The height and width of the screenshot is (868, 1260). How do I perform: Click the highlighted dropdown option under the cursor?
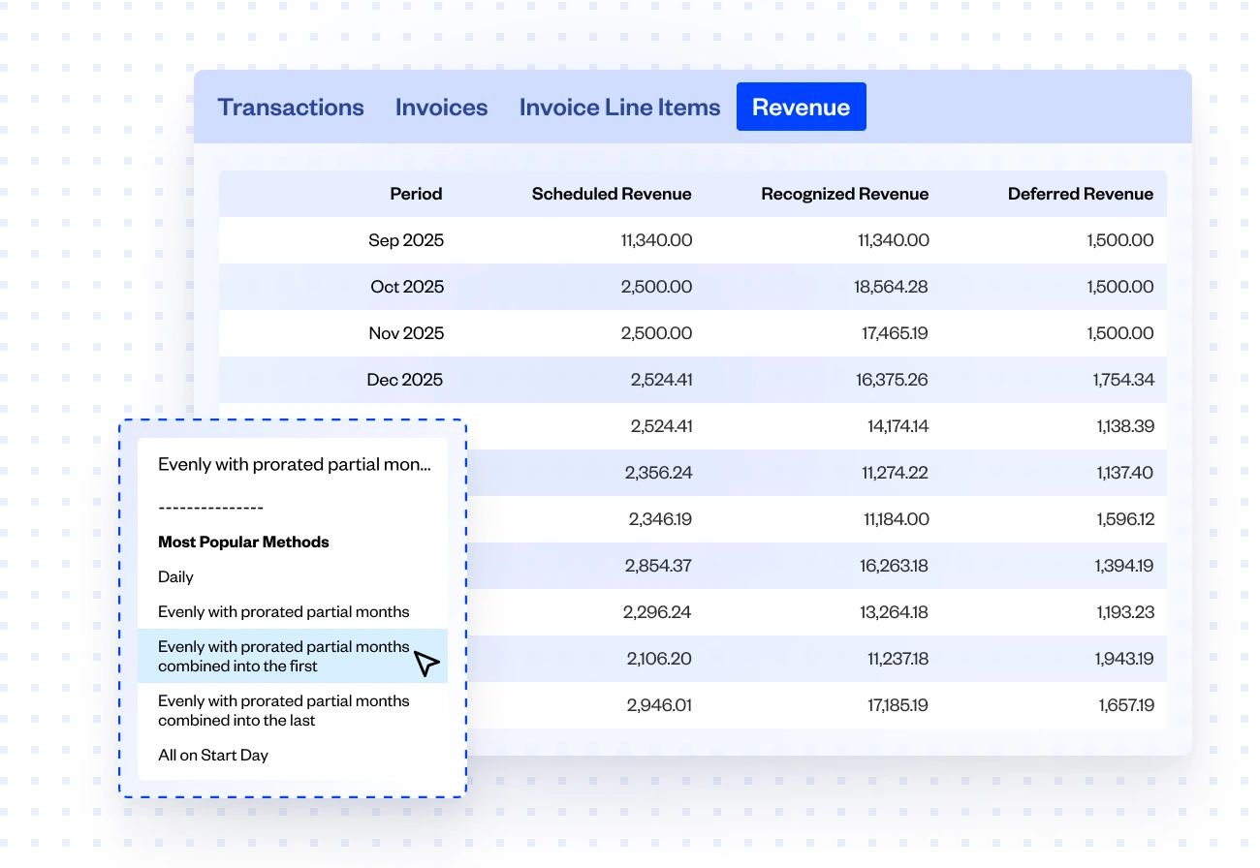click(x=281, y=656)
